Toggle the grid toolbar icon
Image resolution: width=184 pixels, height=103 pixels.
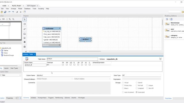click(17, 12)
